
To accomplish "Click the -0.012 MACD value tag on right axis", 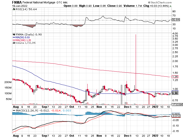I will pyautogui.click(x=176, y=116).
